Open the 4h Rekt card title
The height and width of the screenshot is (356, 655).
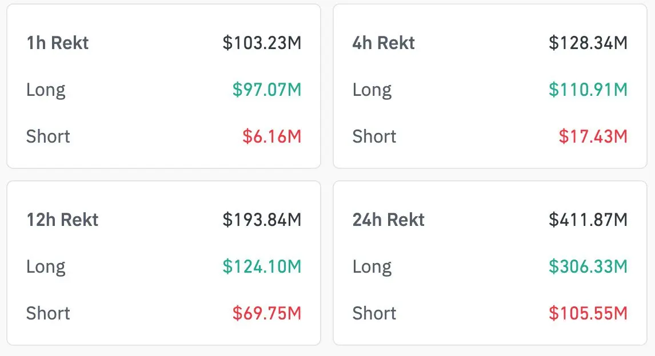(x=384, y=43)
